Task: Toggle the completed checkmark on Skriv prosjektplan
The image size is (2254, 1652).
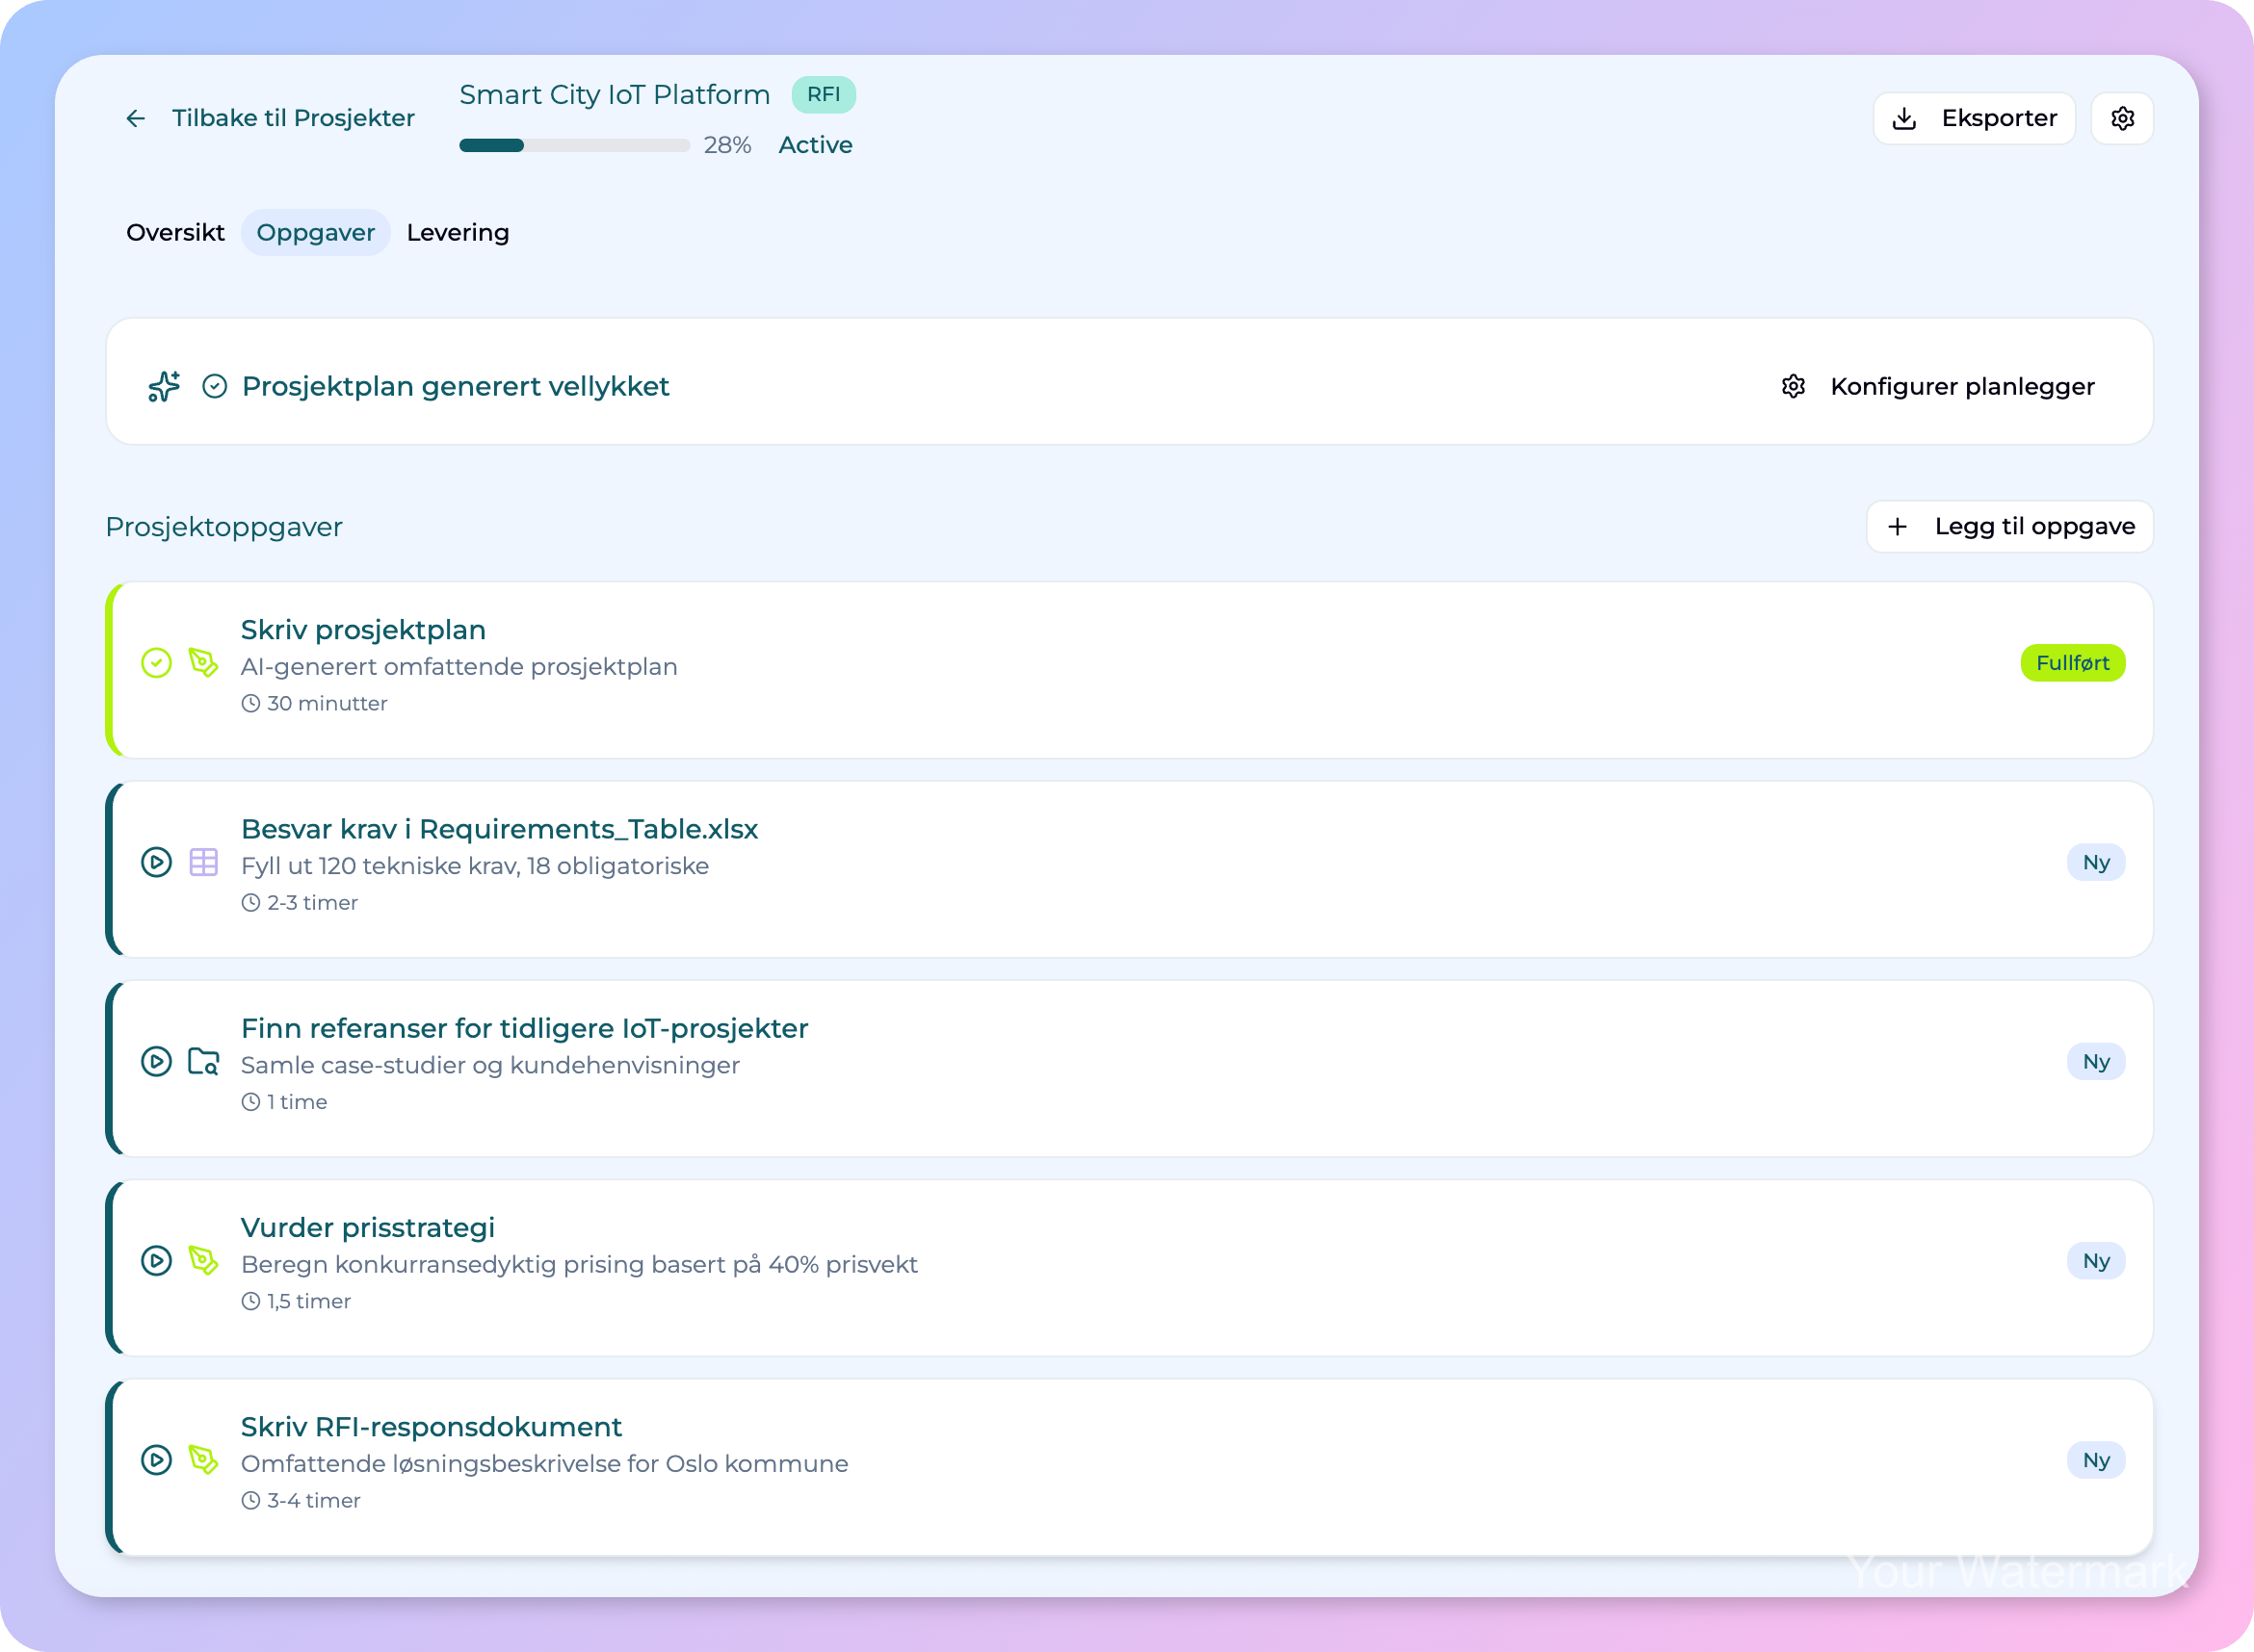Action: [156, 663]
